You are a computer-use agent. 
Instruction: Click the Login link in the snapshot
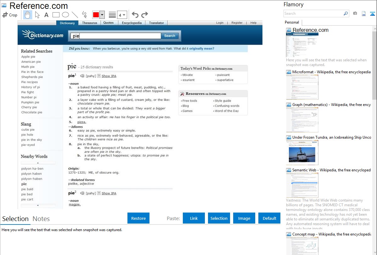point(220,23)
